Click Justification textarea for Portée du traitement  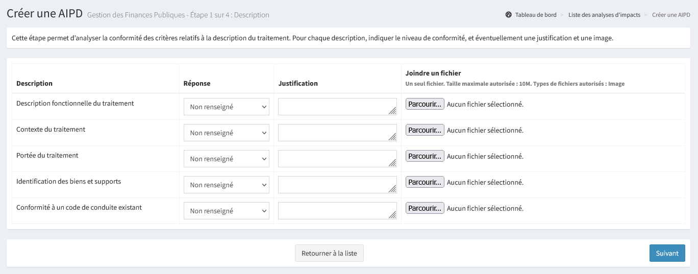click(337, 159)
